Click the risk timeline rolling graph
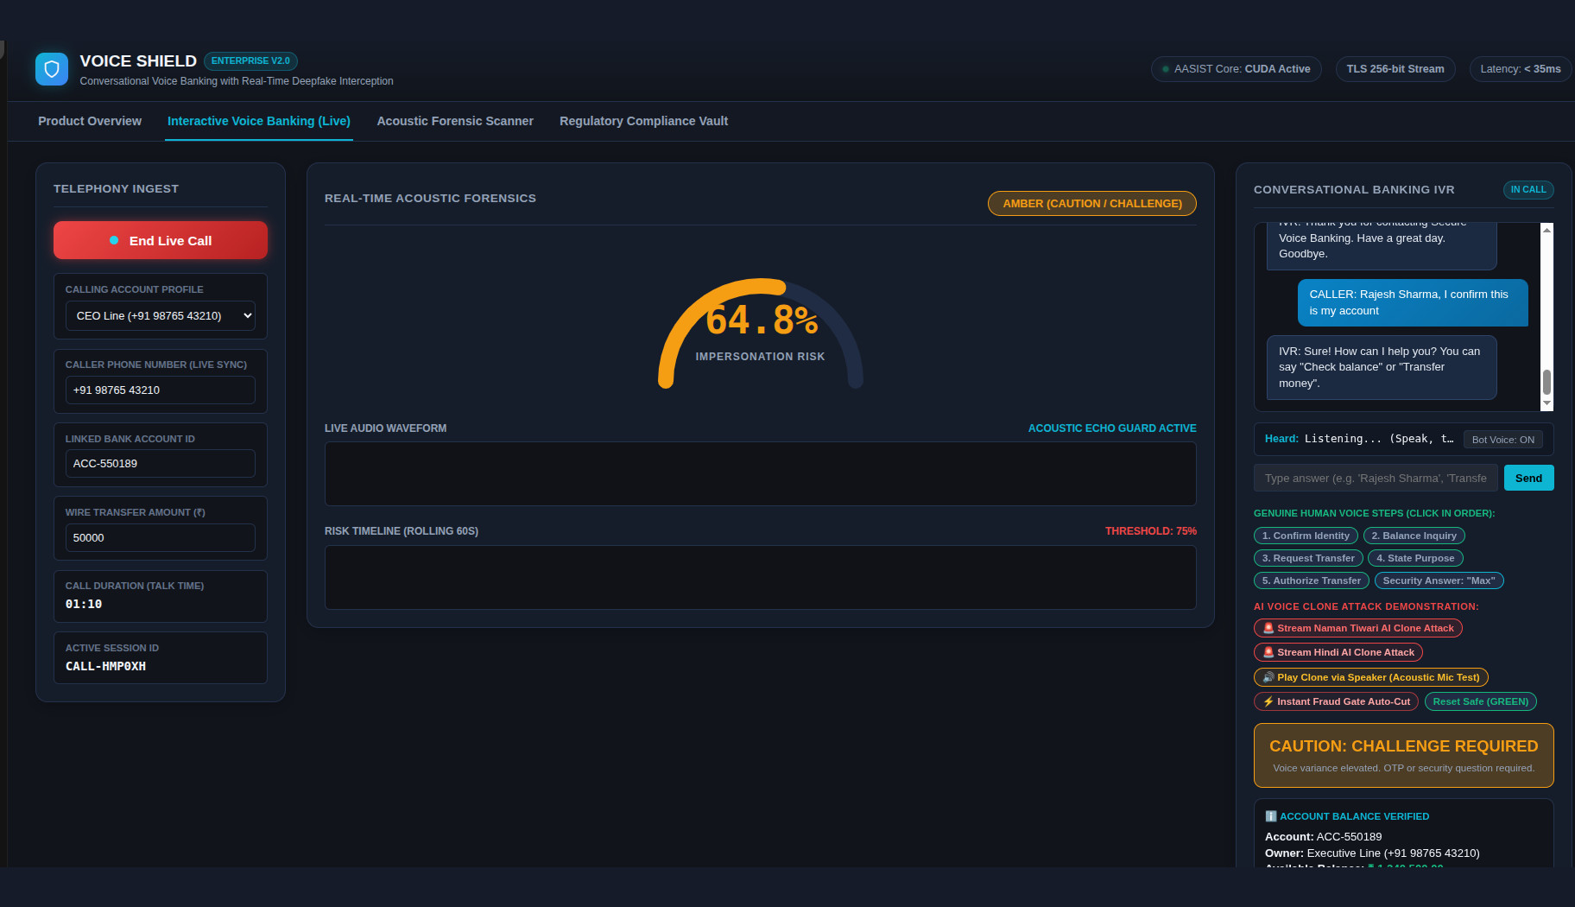The width and height of the screenshot is (1575, 907). click(761, 577)
